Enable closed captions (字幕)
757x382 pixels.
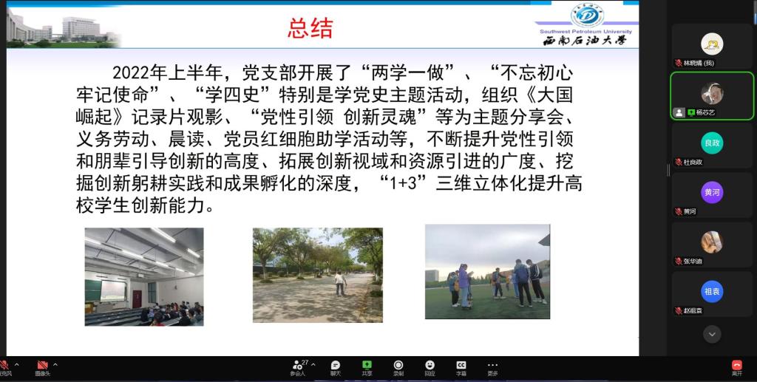click(461, 367)
